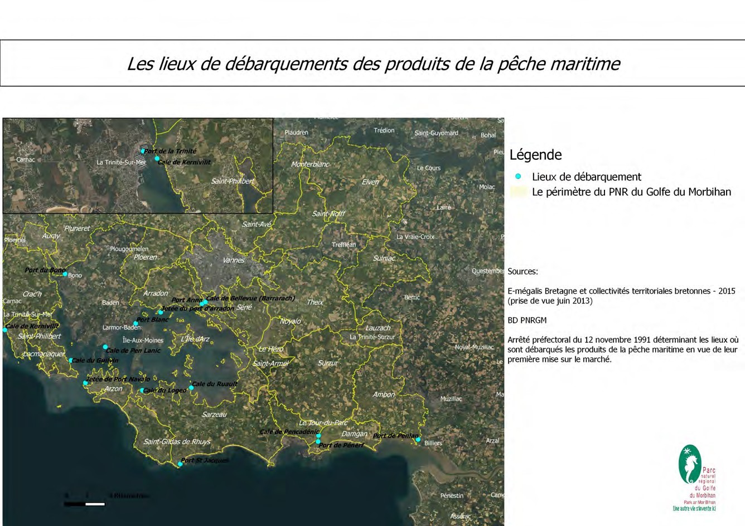The width and height of the screenshot is (745, 526).
Task: Click the Elven label on the map
Action: coord(370,182)
